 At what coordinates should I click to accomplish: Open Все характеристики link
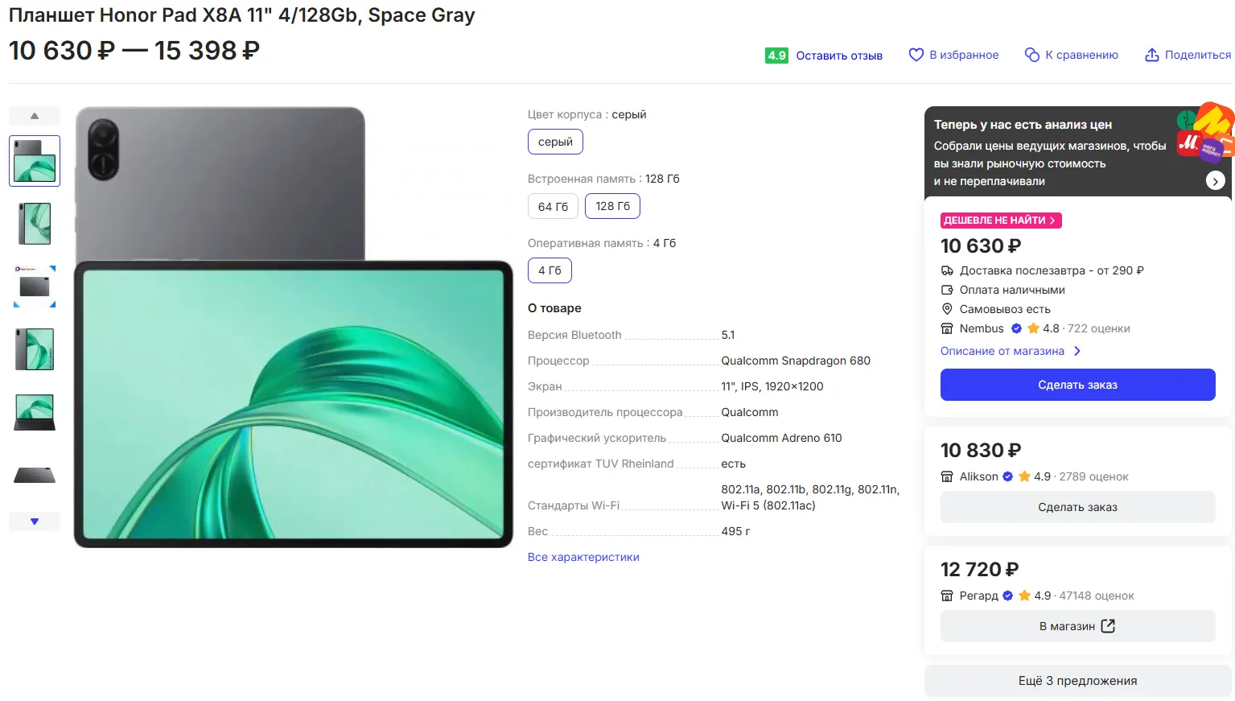[583, 557]
